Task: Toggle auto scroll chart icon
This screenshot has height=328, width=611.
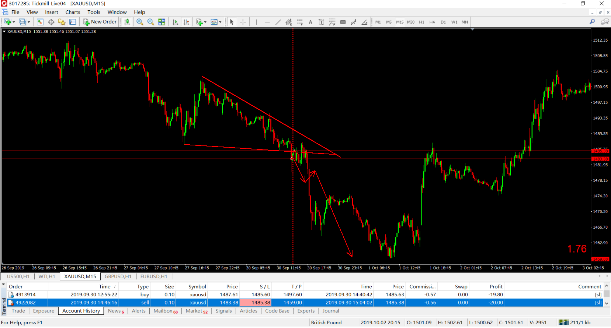Action: pos(175,22)
